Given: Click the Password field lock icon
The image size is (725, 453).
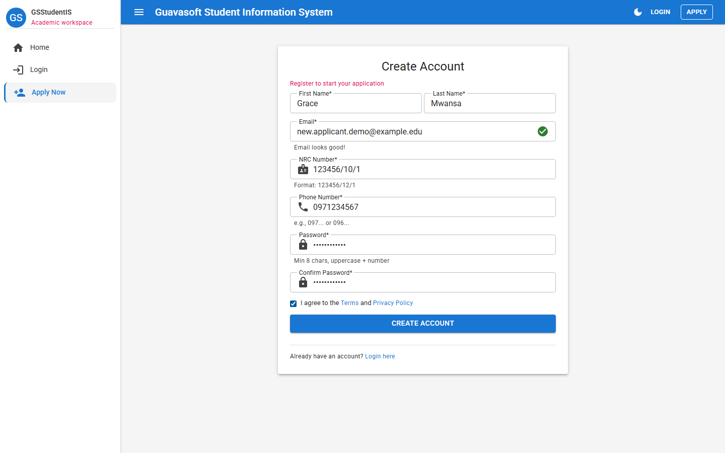Looking at the screenshot, I should click(x=303, y=245).
